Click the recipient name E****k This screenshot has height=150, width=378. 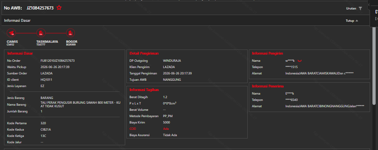point(290,93)
